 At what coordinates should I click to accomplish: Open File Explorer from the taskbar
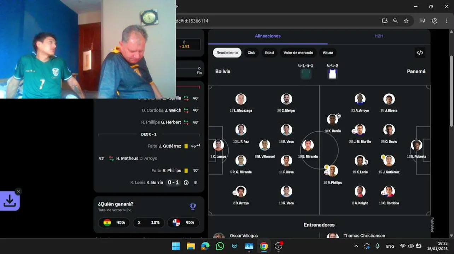click(x=191, y=246)
